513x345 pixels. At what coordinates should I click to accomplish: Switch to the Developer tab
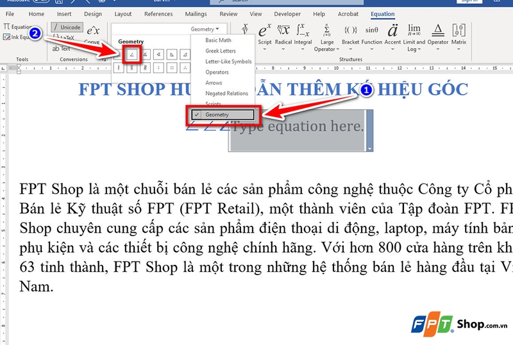287,13
